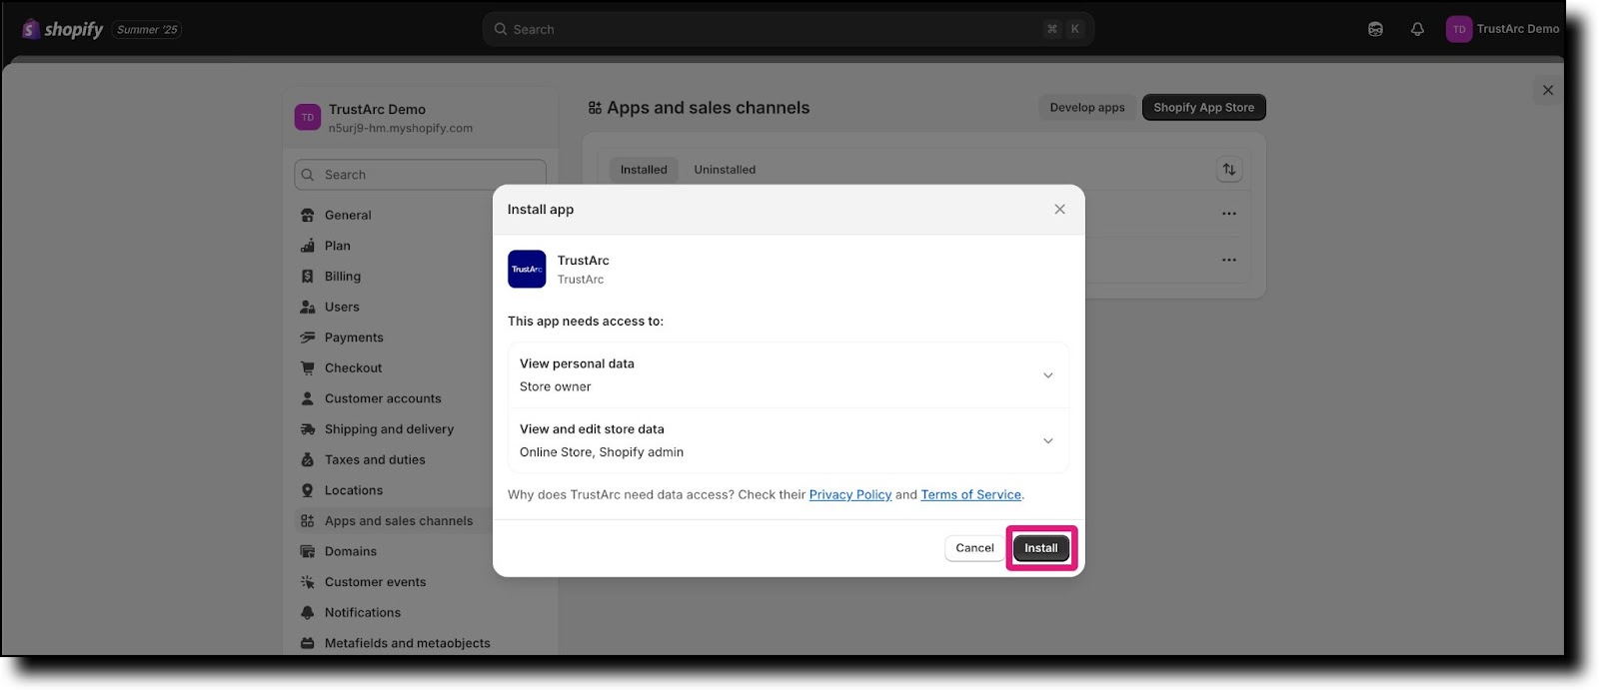The height and width of the screenshot is (690, 1599).
Task: Open the Privacy Policy link
Action: pos(850,494)
